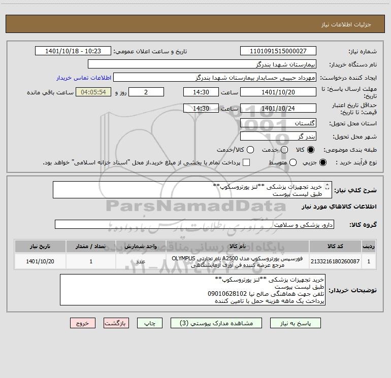
Task: Click the need number field 1101091515000027
Action: click(278, 51)
